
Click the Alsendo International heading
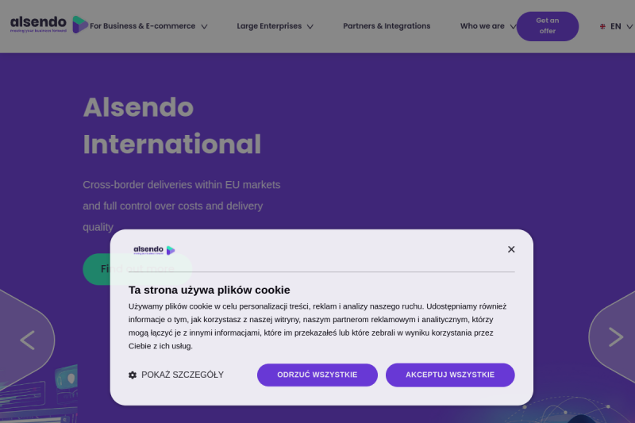172,126
